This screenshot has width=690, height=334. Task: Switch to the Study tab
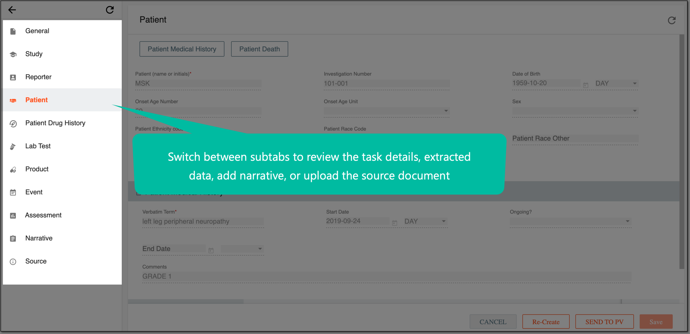pyautogui.click(x=62, y=54)
